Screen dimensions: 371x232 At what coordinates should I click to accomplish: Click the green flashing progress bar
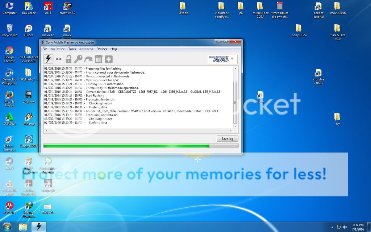coord(141,146)
